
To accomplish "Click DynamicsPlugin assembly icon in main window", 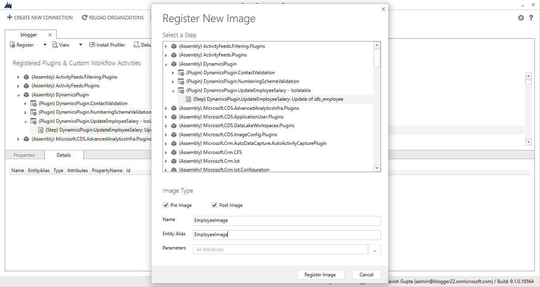I will coord(26,95).
